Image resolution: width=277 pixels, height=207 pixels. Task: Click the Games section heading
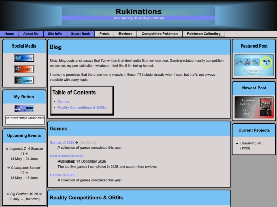(x=58, y=129)
